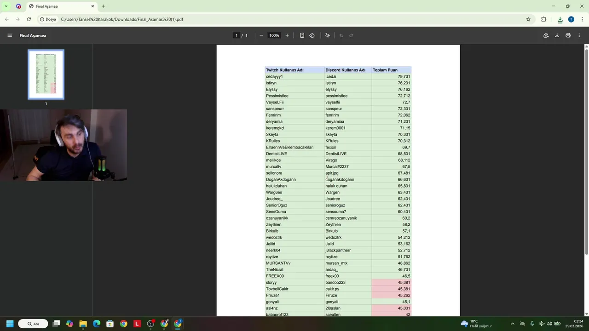Open a new browser tab
589x331 pixels.
(104, 6)
